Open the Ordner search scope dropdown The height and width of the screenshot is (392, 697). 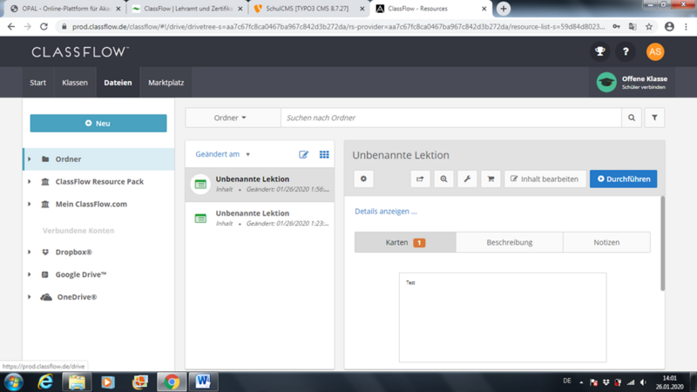pyautogui.click(x=232, y=118)
